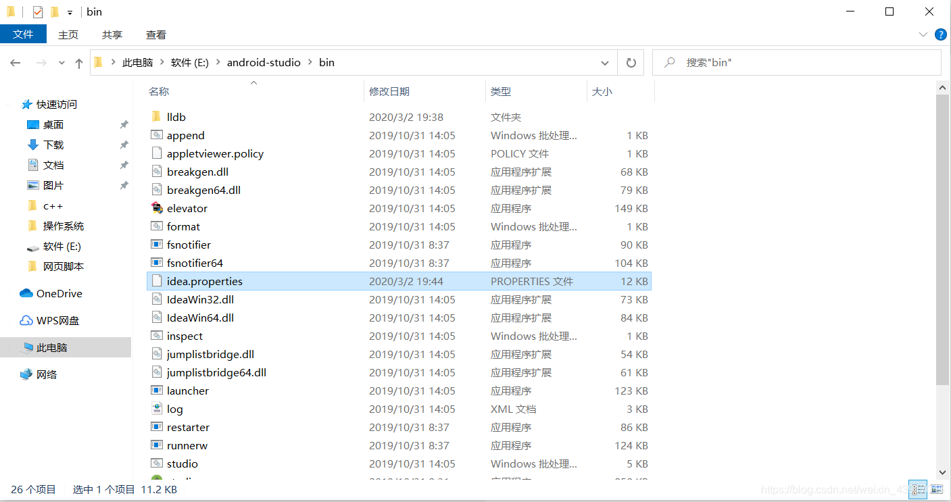951x502 pixels.
Task: Click the vertical scrollbar of file list
Action: (x=944, y=240)
